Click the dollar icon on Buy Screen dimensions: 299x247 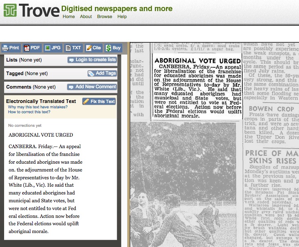point(108,48)
